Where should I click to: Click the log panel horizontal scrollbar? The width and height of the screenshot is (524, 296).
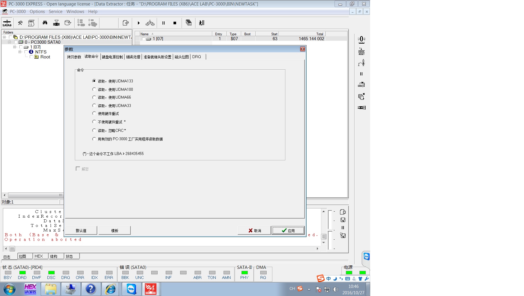162,249
